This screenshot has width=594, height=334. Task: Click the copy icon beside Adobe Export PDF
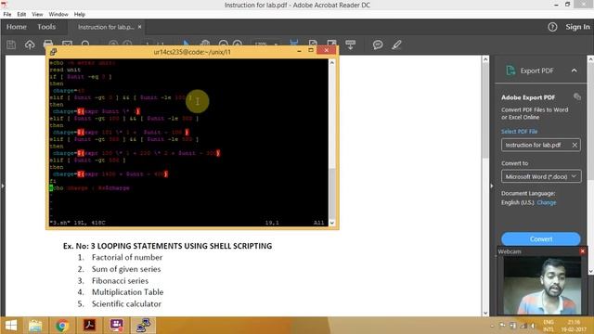tap(577, 96)
